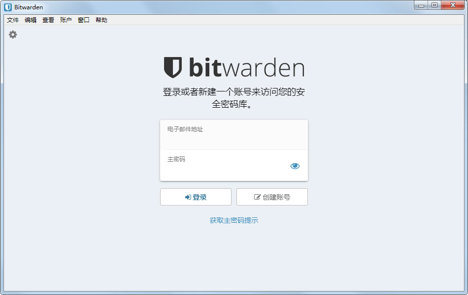The height and width of the screenshot is (295, 468).
Task: Open the 帮助 menu
Action: click(101, 20)
